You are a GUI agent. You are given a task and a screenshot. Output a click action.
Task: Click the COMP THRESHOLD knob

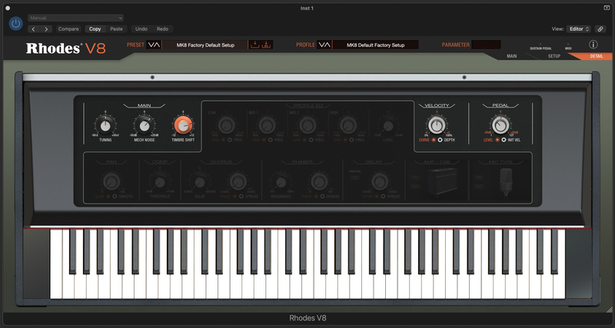click(160, 182)
